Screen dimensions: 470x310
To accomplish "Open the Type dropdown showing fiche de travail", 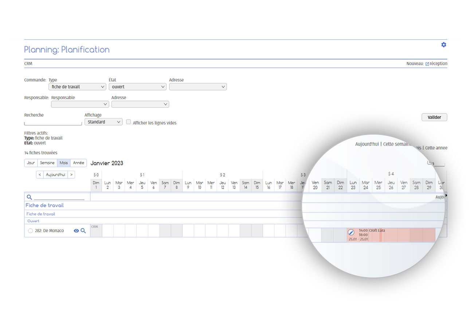I will coord(77,87).
